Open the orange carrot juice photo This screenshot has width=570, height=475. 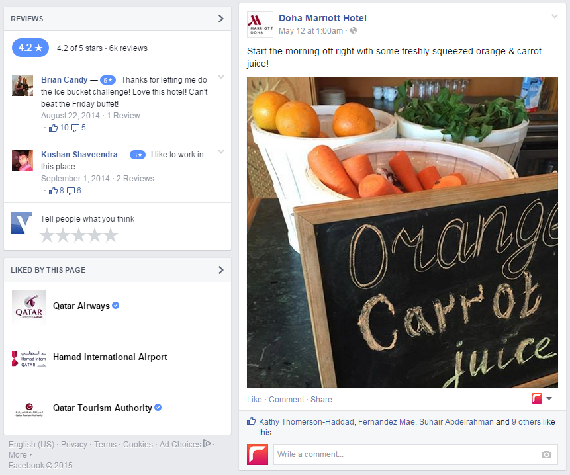point(402,232)
